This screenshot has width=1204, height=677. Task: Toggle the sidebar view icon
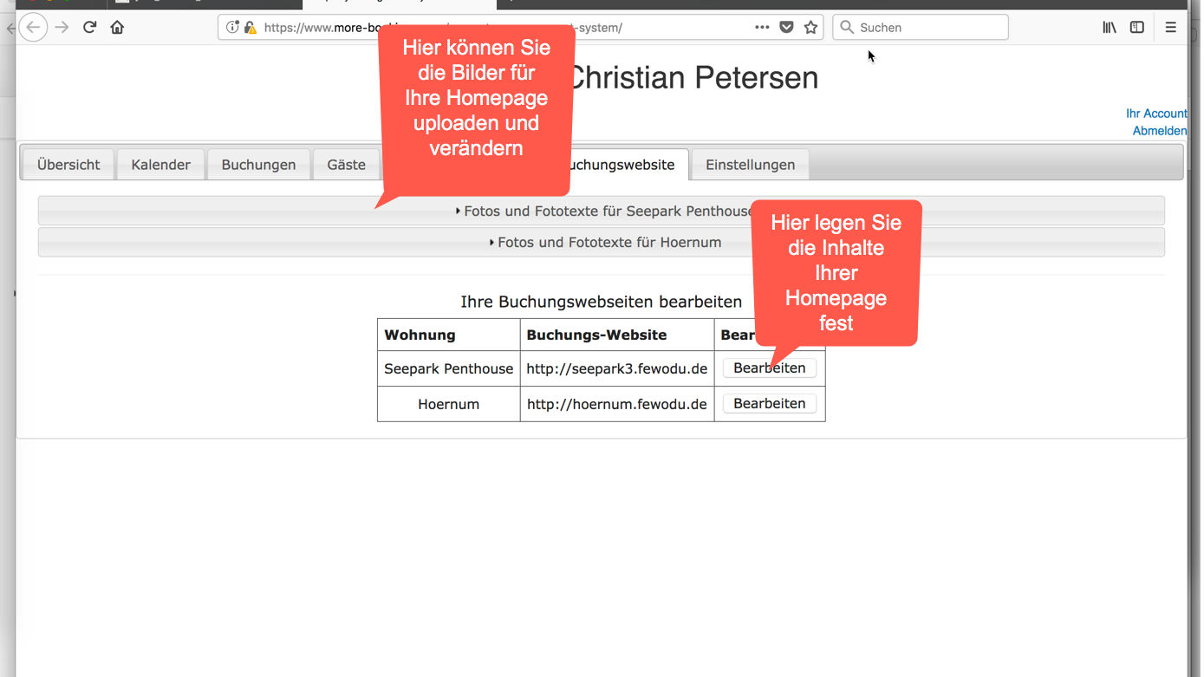click(x=1137, y=28)
